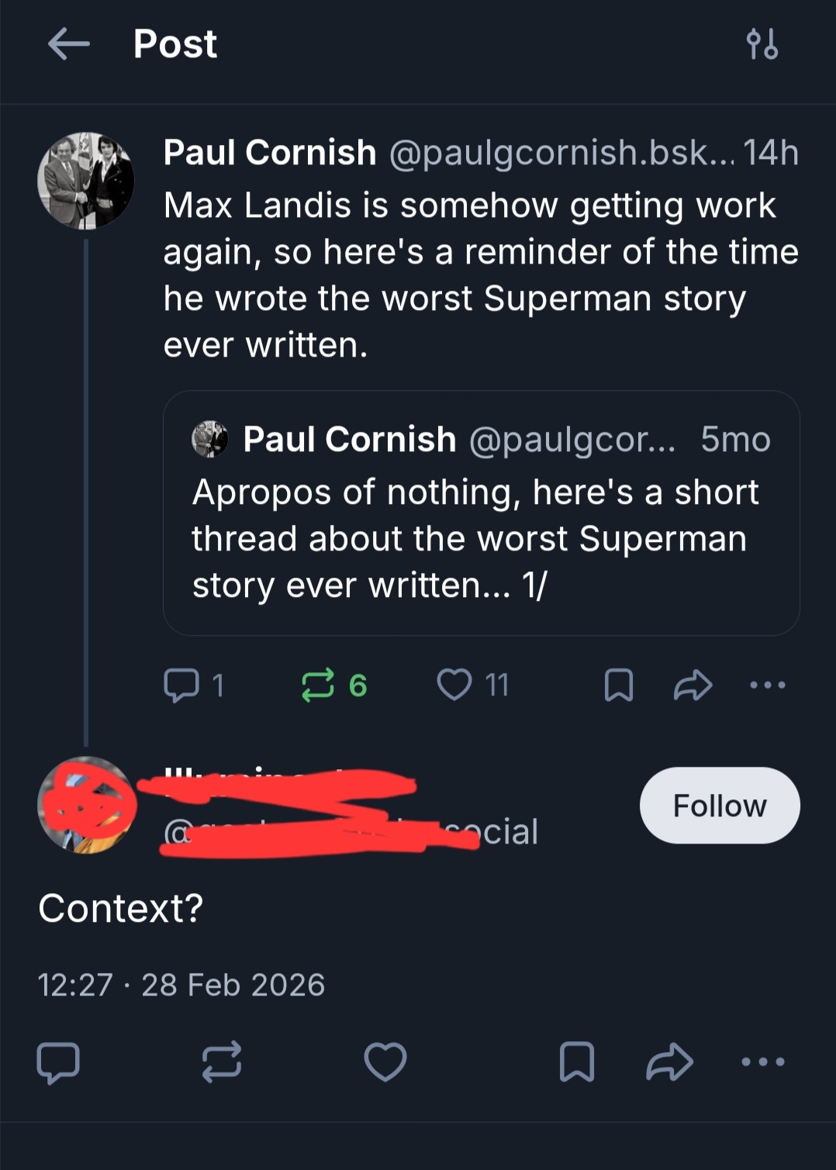
Task: Bookmark Paul Cornish's Max Landis post
Action: point(618,685)
